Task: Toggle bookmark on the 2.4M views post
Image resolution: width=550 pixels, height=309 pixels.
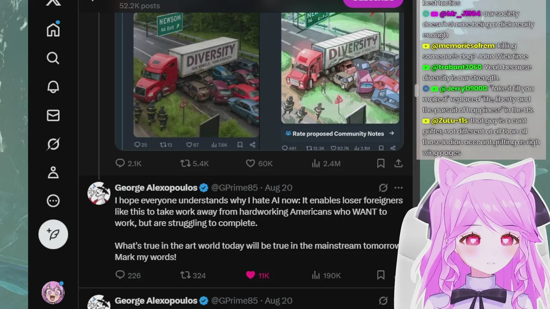Action: point(381,164)
